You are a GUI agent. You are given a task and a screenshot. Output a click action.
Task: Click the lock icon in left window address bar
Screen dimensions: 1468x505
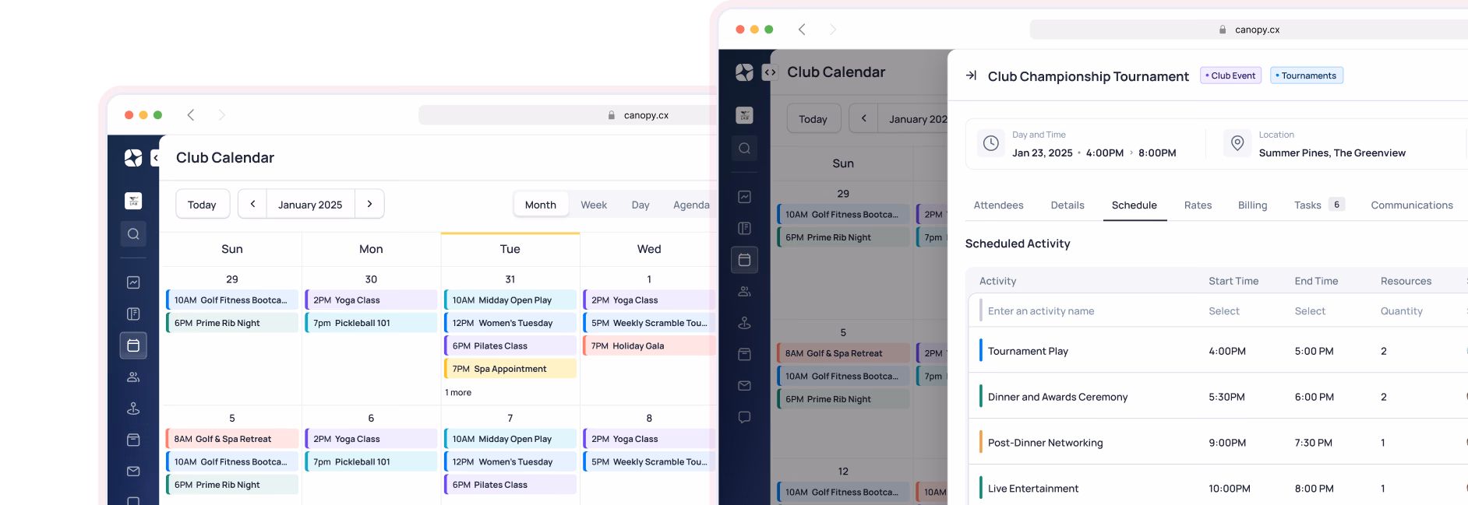click(612, 115)
